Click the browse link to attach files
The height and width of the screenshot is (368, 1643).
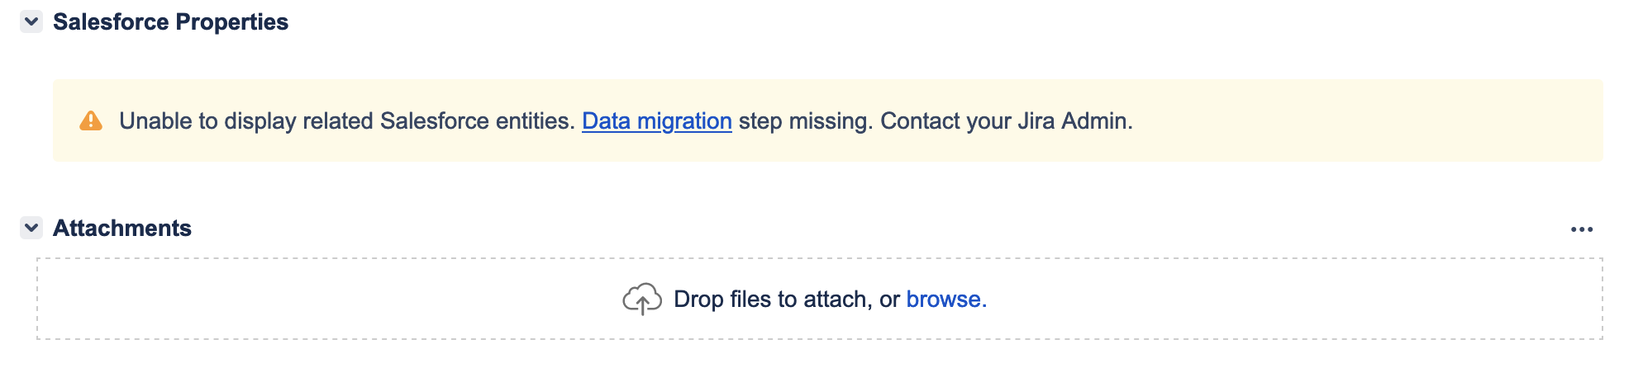click(945, 300)
